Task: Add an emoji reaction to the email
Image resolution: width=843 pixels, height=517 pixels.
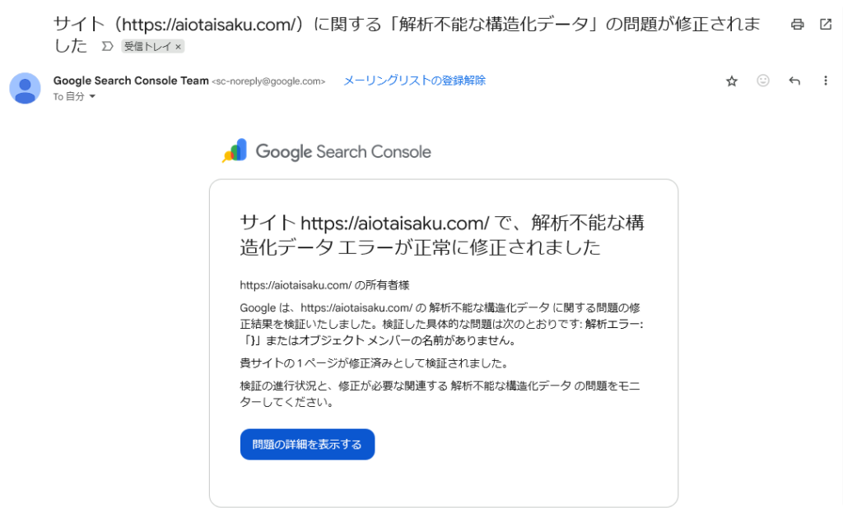Action: (x=763, y=81)
